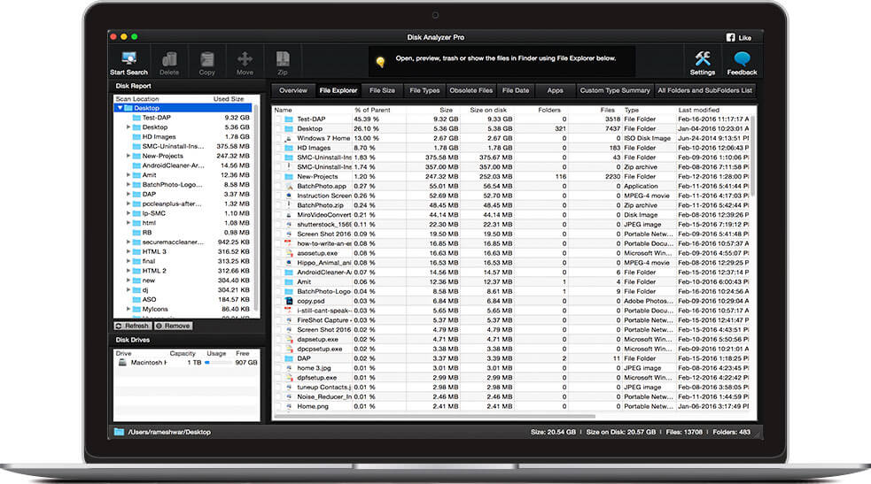This screenshot has height=484, width=871.
Task: Open the File Size tab
Action: [x=382, y=90]
